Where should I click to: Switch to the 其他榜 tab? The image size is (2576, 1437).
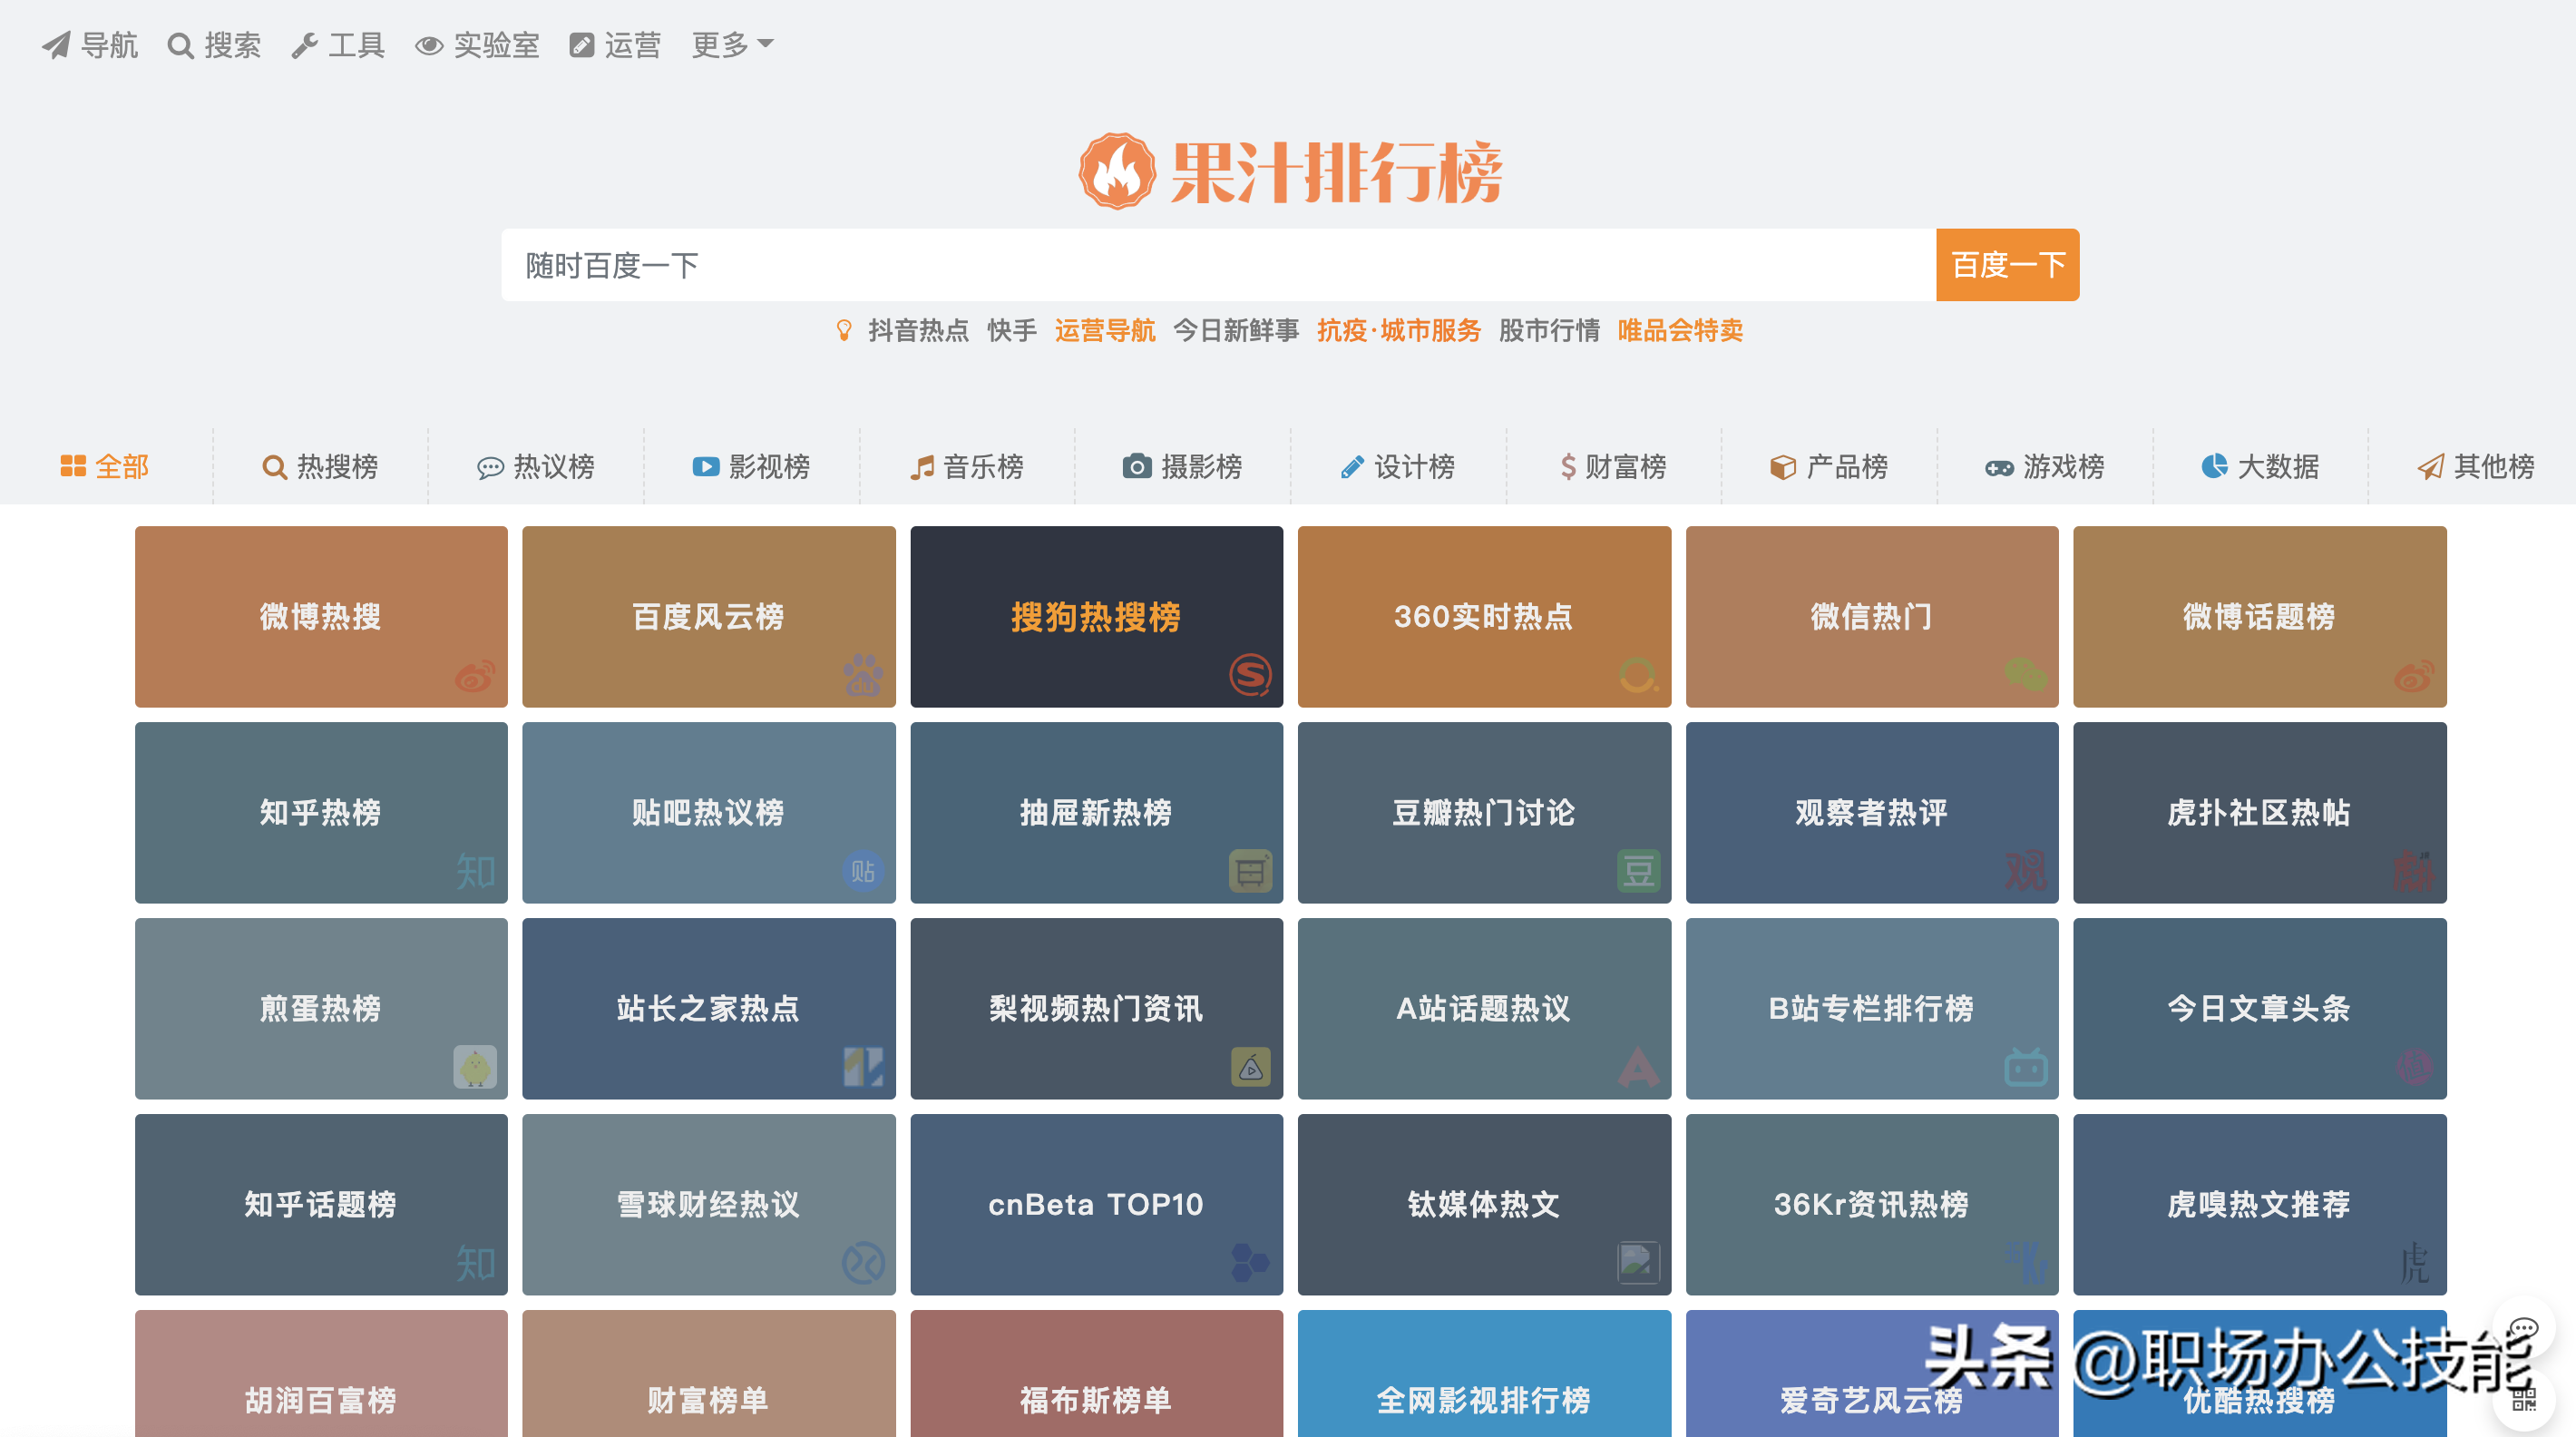pyautogui.click(x=2475, y=467)
